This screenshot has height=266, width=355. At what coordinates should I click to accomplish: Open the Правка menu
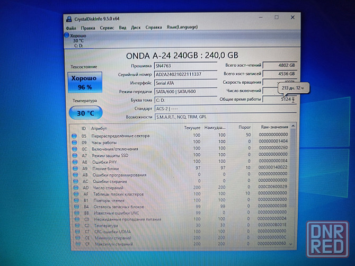point(88,28)
